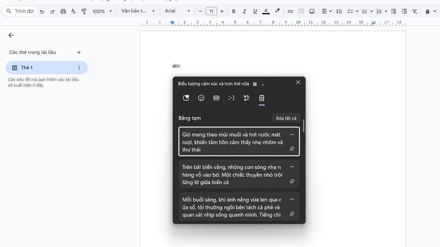Open the 100% zoom dropdown
This screenshot has height=247, width=440.
click(x=102, y=11)
